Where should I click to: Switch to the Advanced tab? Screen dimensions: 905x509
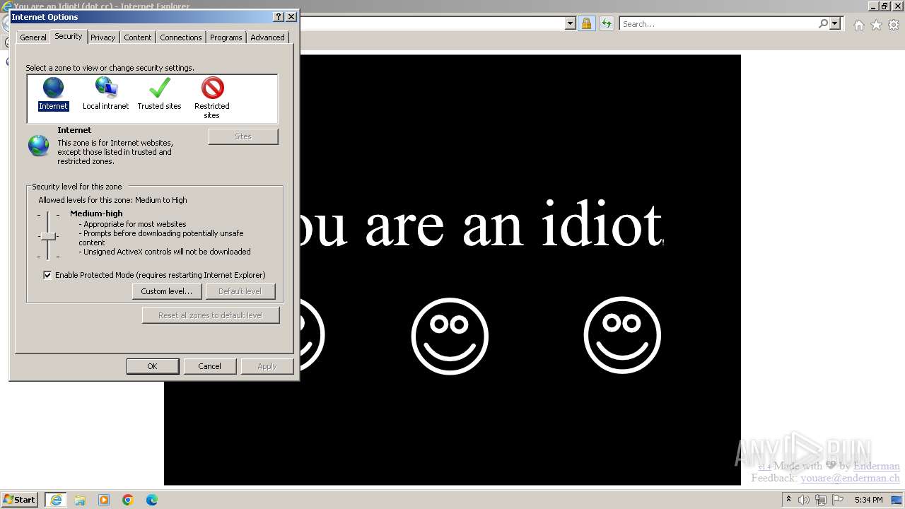tap(267, 37)
